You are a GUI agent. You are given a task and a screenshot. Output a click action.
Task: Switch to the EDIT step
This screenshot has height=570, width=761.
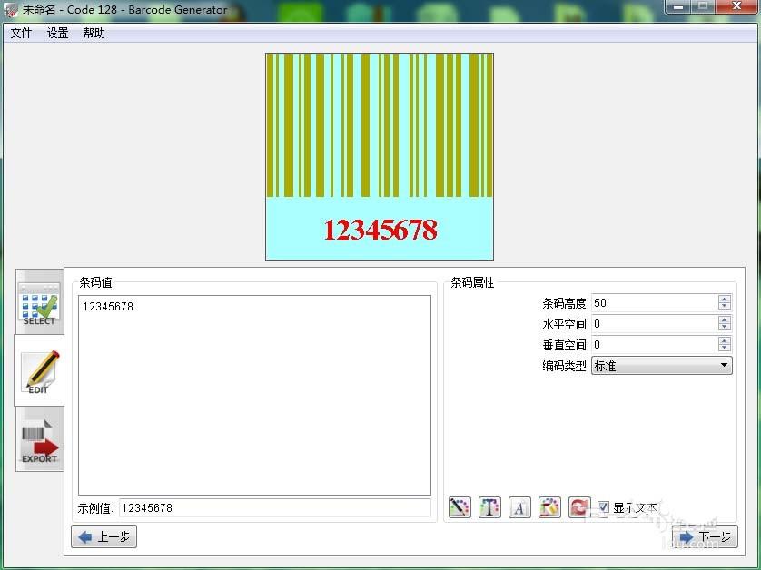[x=38, y=372]
